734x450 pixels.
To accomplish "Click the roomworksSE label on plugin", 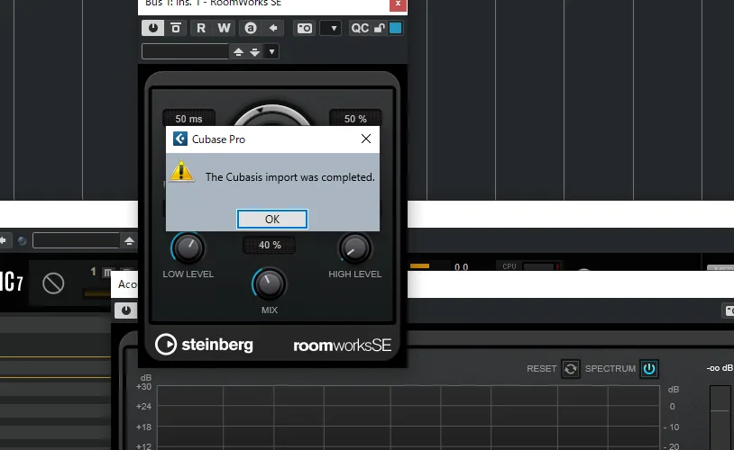I will (x=342, y=346).
